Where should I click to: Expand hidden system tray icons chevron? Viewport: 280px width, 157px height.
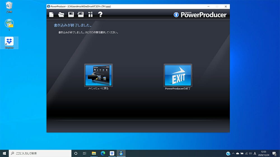[233, 153]
